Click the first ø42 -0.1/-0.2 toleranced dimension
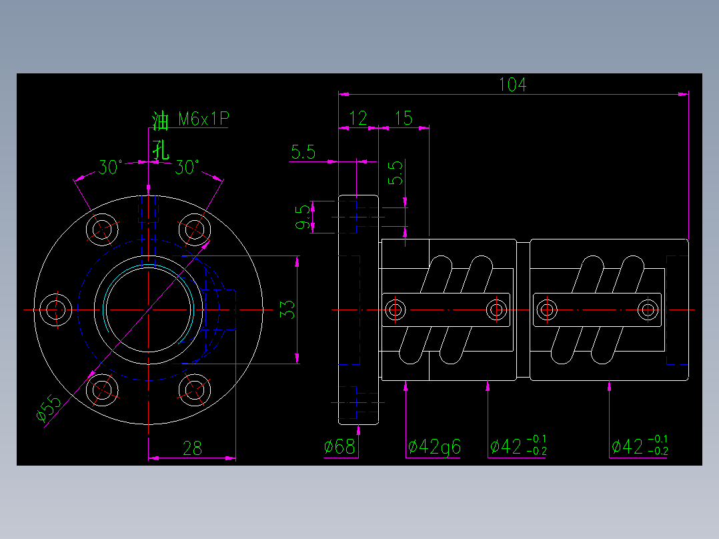This screenshot has width=719, height=539. pyautogui.click(x=517, y=446)
